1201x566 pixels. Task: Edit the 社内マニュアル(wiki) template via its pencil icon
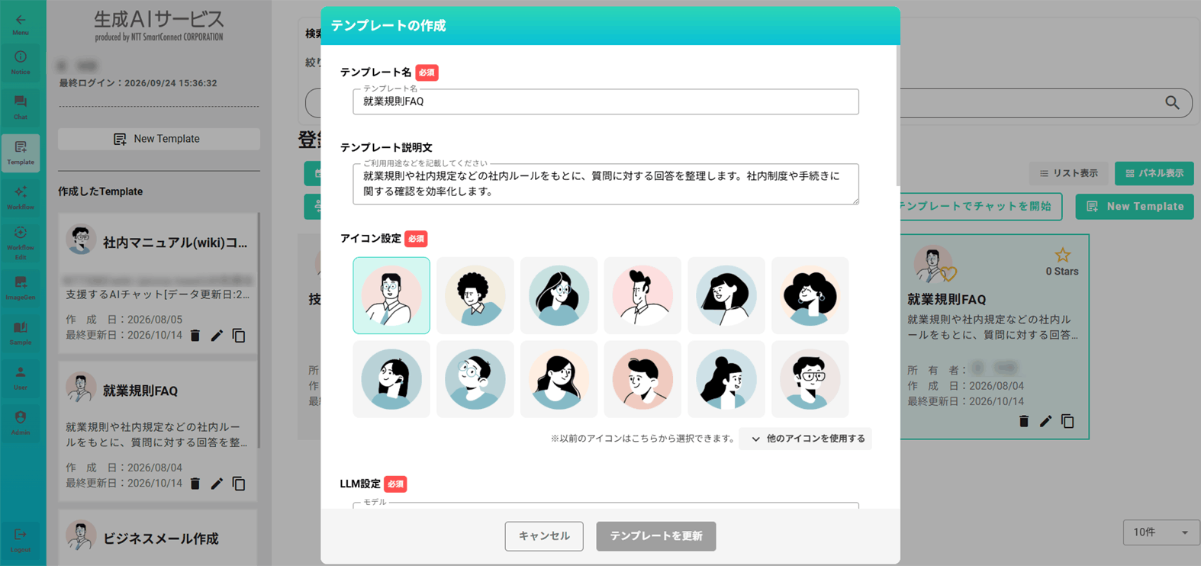[x=217, y=336]
